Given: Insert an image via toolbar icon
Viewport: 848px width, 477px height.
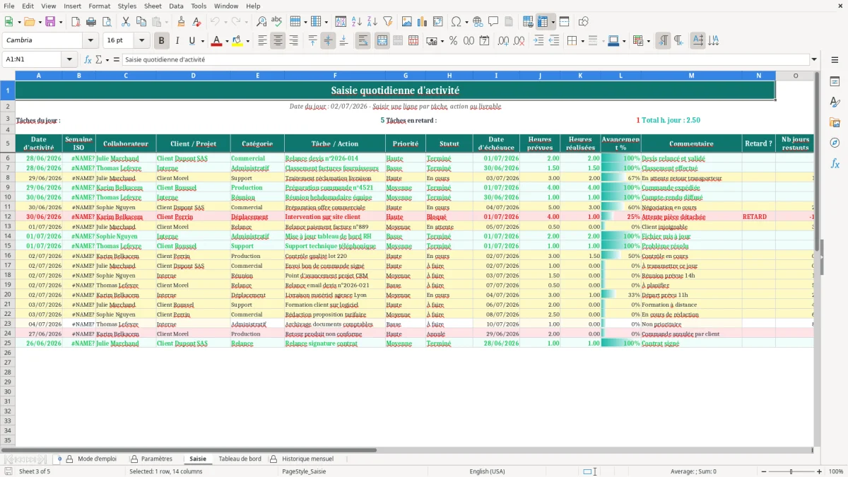Looking at the screenshot, I should (x=407, y=22).
